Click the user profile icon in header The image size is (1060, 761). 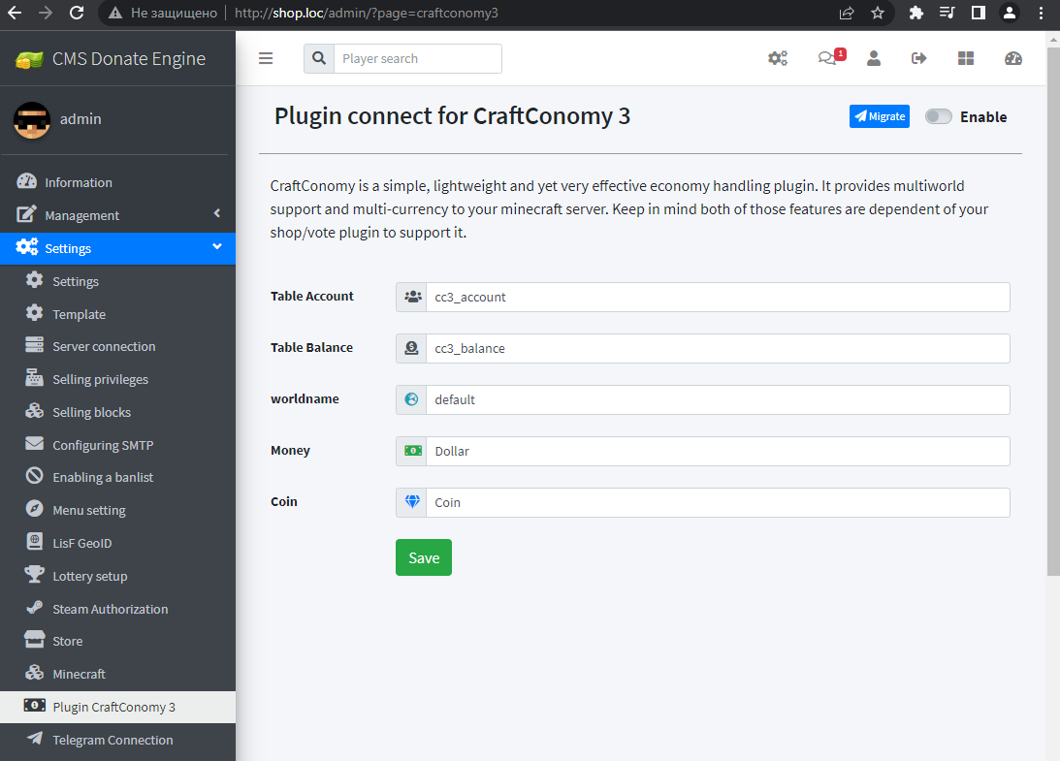tap(874, 58)
